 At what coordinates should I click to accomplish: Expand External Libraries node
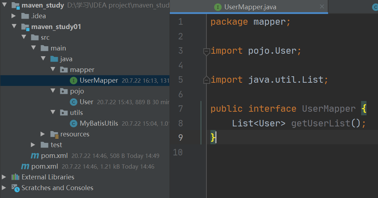(4, 177)
